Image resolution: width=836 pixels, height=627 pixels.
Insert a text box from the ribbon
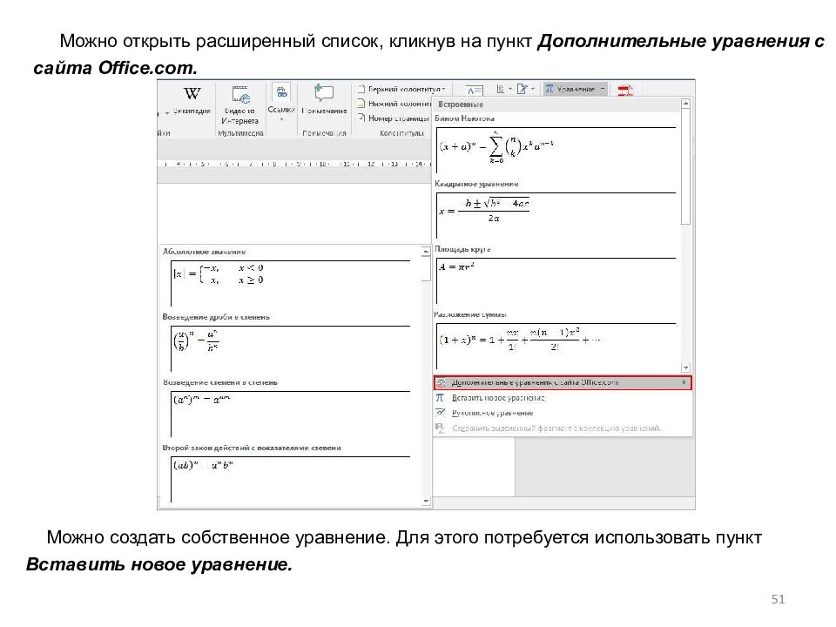474,90
